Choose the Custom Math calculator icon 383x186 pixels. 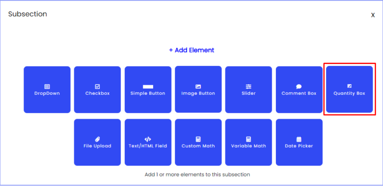198,140
